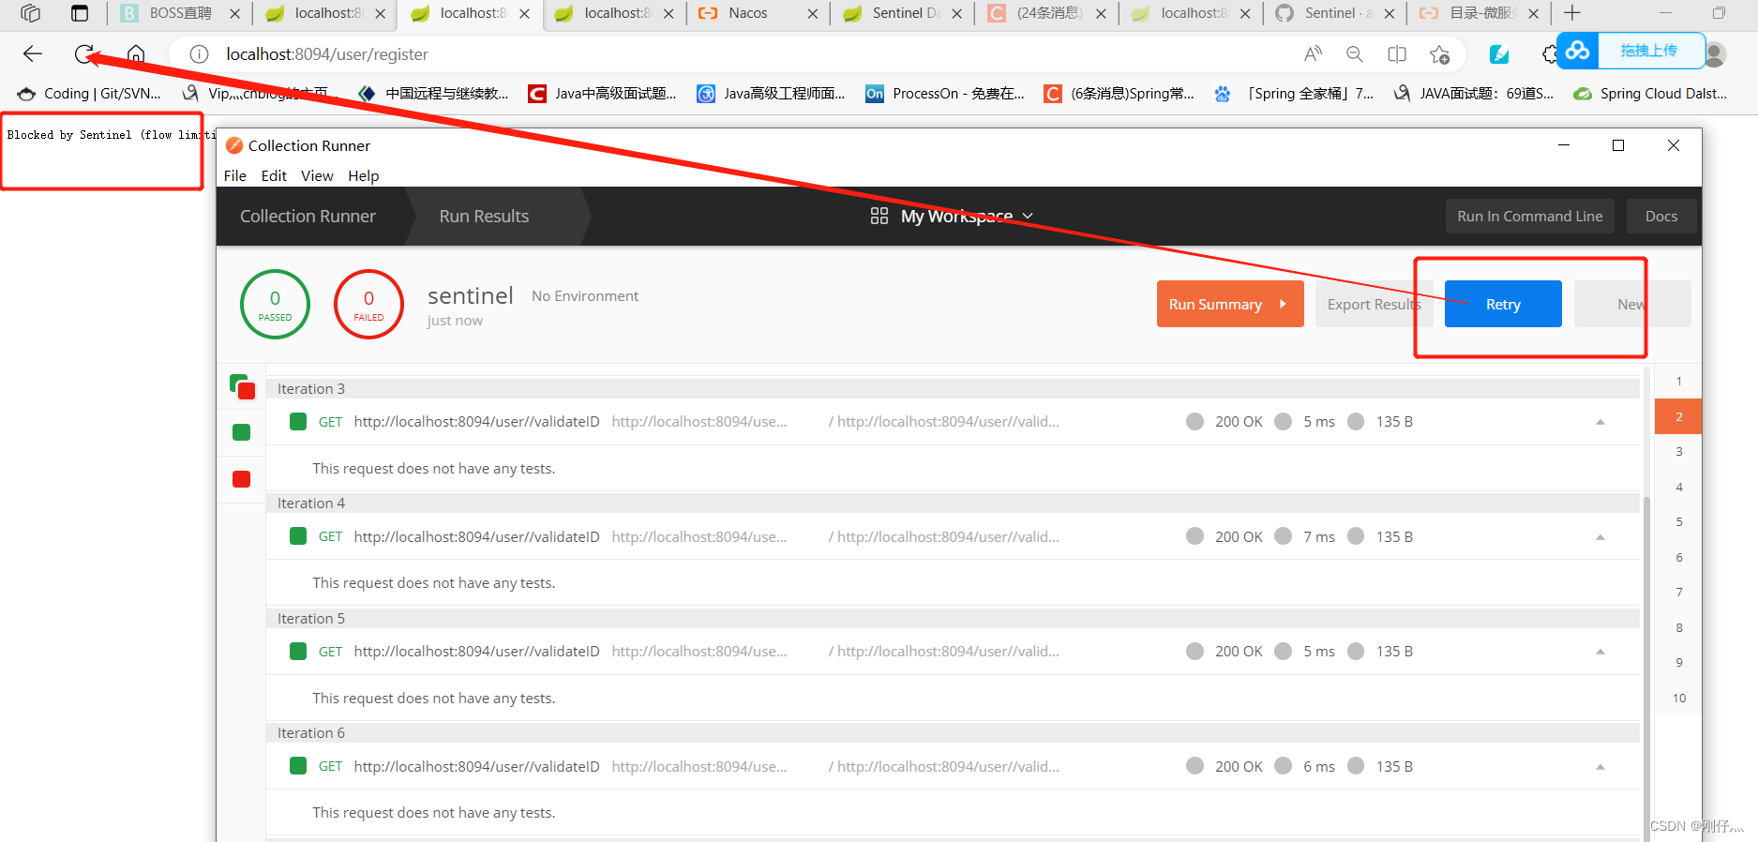Open read aloud icon in address bar
Image resolution: width=1758 pixels, height=842 pixels.
[x=1313, y=54]
